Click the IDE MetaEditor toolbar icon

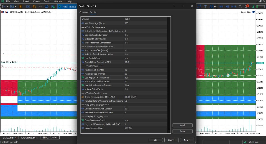(x=28, y=6)
